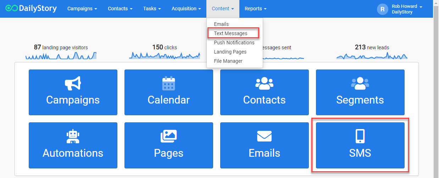This screenshot has height=178, width=439.
Task: Click the envelope icon on the Emails tile
Action: 265,137
